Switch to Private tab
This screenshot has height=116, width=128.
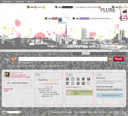coord(94,54)
